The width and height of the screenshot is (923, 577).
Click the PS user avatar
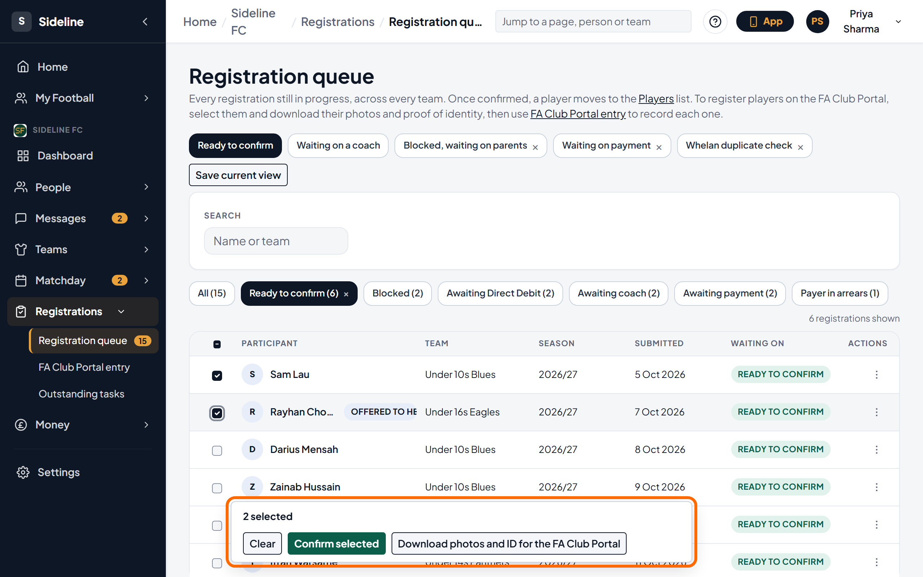817,22
